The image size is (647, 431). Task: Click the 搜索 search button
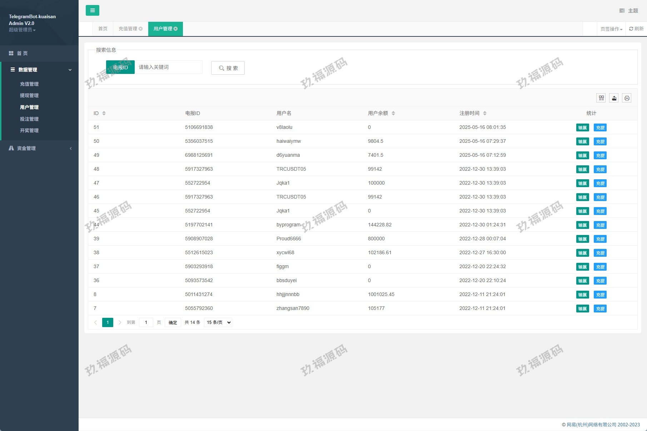tap(228, 68)
